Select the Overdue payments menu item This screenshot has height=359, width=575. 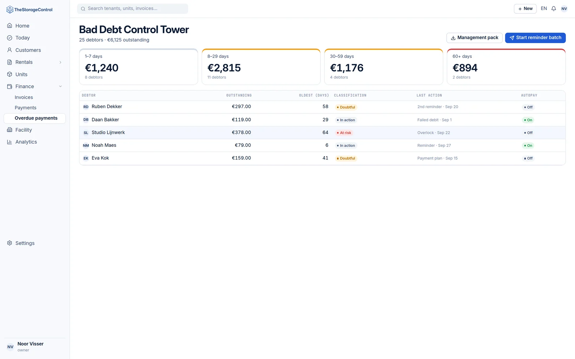tap(34, 118)
